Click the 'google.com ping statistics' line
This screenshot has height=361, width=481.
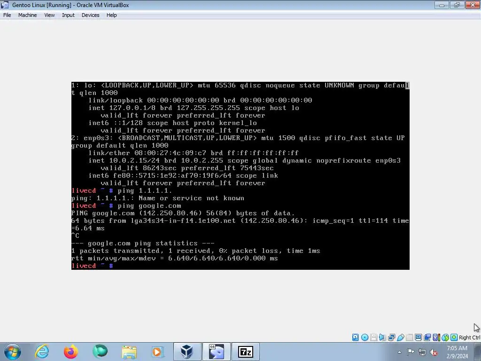(x=143, y=243)
